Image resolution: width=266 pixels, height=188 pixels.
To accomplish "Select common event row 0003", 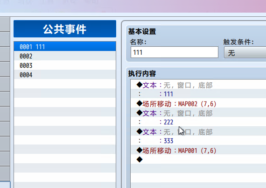I will pyautogui.click(x=65, y=65).
